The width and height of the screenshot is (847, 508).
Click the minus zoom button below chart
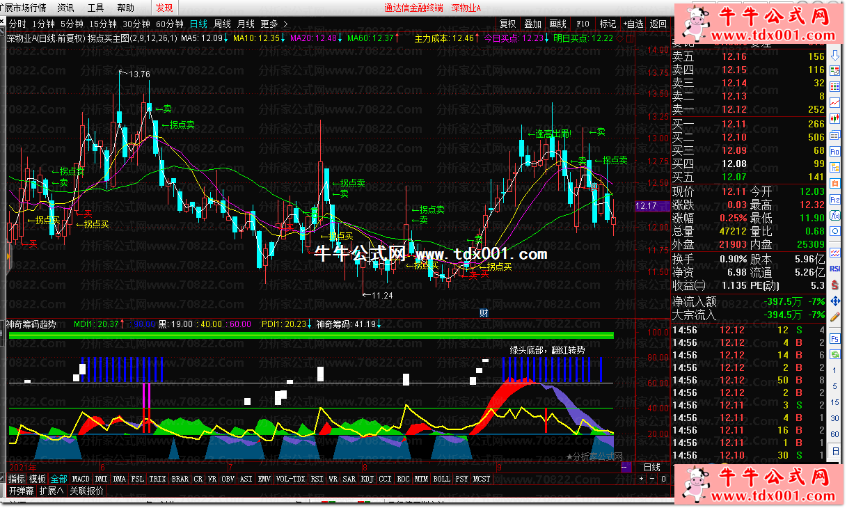pos(653,479)
